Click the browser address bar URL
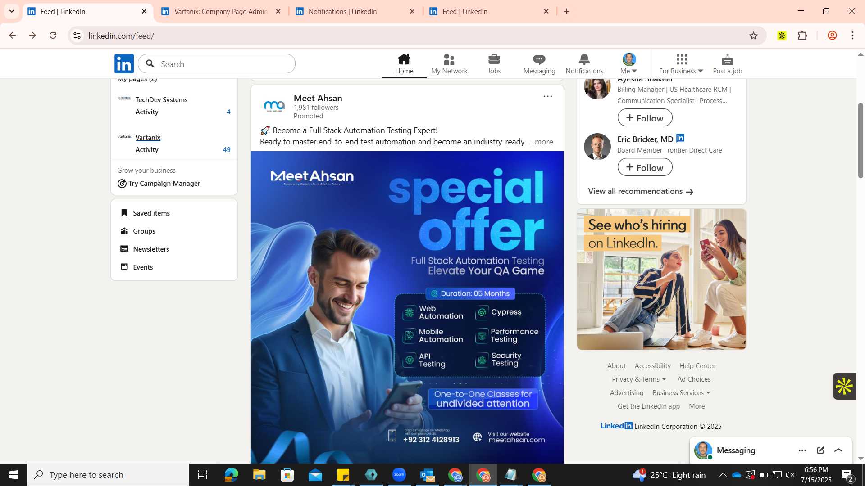The width and height of the screenshot is (865, 486). (121, 36)
